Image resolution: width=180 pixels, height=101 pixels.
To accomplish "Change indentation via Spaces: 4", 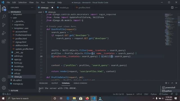I will tap(130, 94).
